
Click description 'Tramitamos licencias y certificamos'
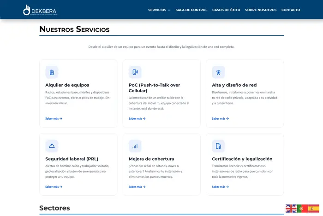[242, 171]
